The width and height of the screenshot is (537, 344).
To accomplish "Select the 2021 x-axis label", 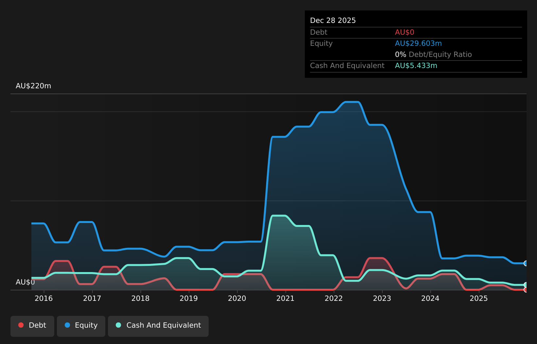I will [286, 298].
